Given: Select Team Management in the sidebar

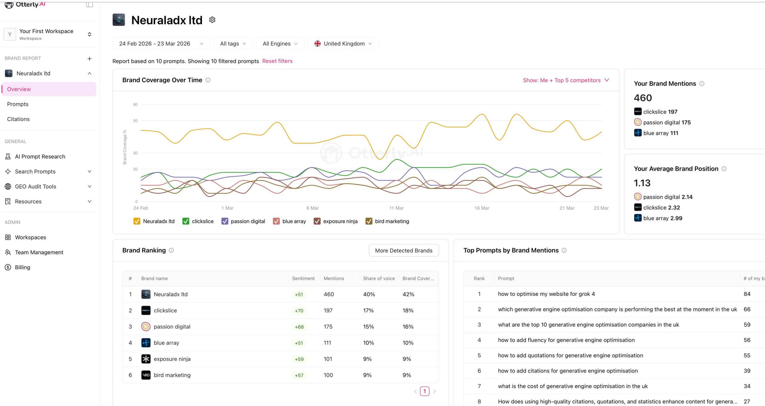Looking at the screenshot, I should tap(39, 252).
